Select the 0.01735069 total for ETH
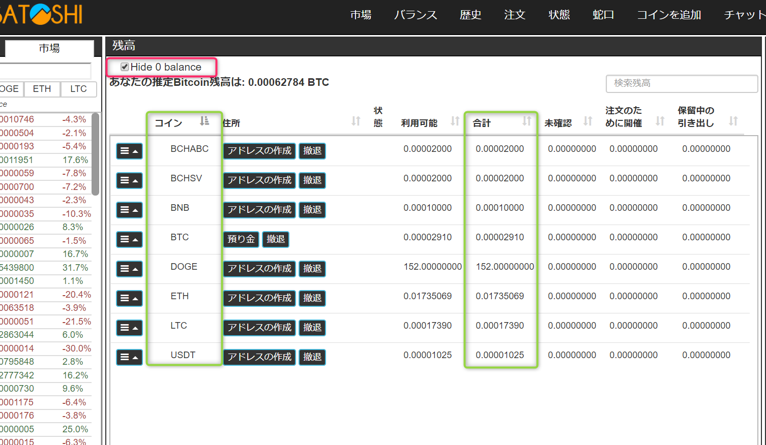The image size is (766, 445). [x=499, y=296]
